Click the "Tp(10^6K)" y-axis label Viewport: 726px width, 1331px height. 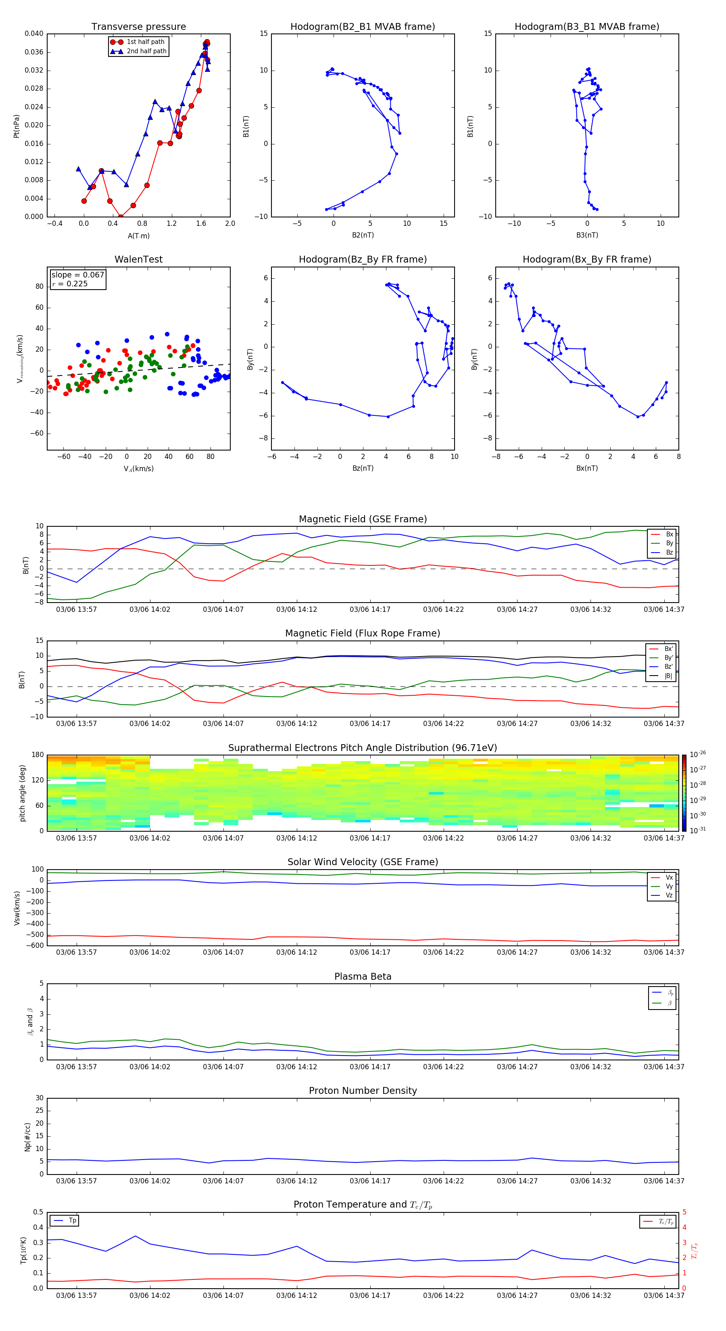coord(23,1250)
